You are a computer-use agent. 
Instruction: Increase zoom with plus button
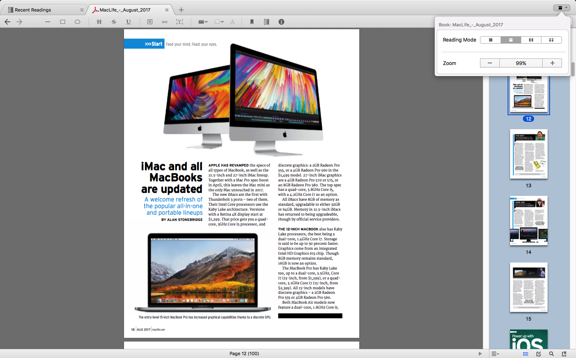coord(553,63)
